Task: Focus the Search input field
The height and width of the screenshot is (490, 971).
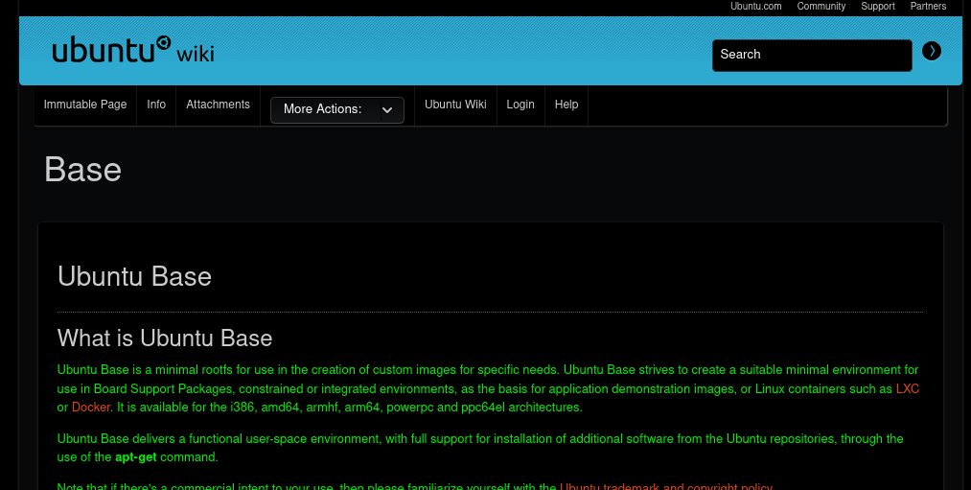Action: [812, 55]
